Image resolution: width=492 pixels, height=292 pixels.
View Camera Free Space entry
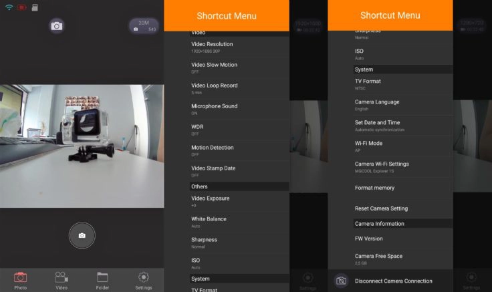403,259
